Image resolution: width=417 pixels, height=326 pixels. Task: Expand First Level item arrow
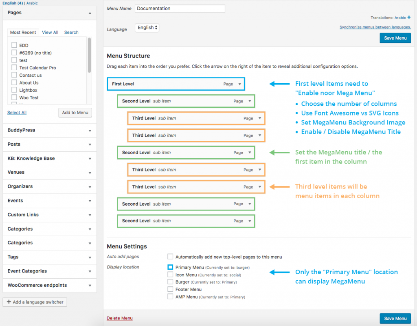pyautogui.click(x=239, y=84)
